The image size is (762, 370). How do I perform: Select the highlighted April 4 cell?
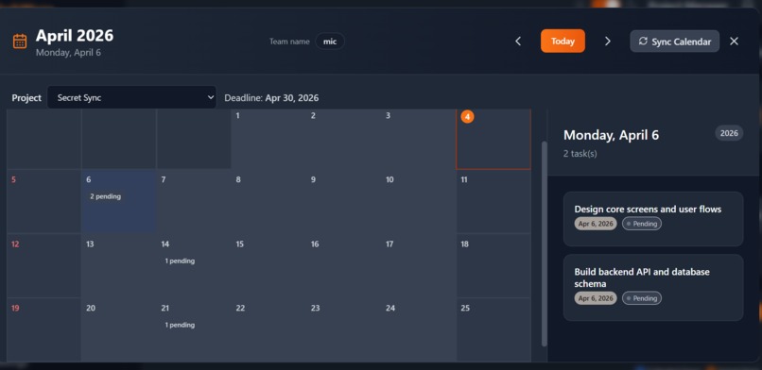[x=494, y=139]
